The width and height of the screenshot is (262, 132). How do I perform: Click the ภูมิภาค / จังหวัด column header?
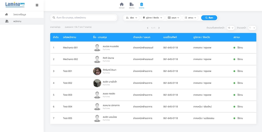202,37
